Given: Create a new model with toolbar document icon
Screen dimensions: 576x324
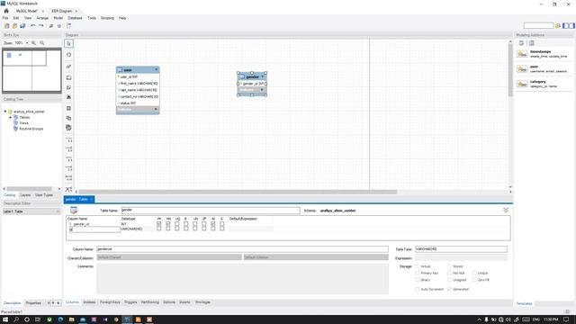Looking at the screenshot, I should [x=7, y=26].
